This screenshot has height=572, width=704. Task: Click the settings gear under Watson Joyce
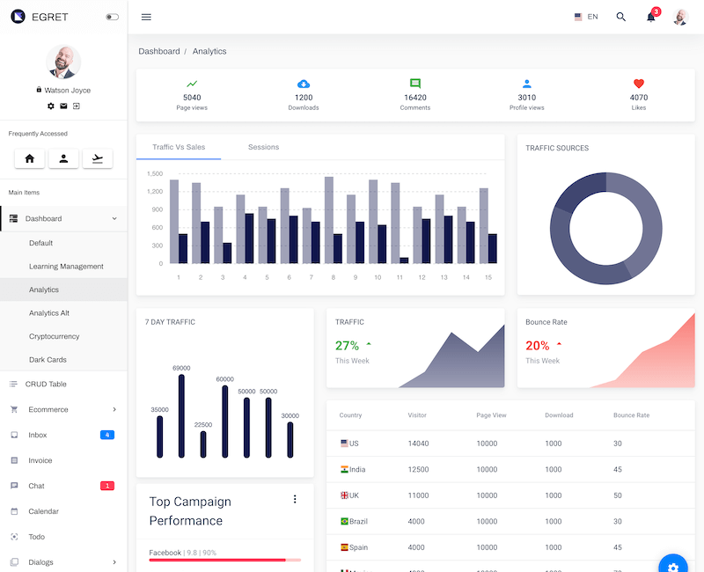point(51,106)
